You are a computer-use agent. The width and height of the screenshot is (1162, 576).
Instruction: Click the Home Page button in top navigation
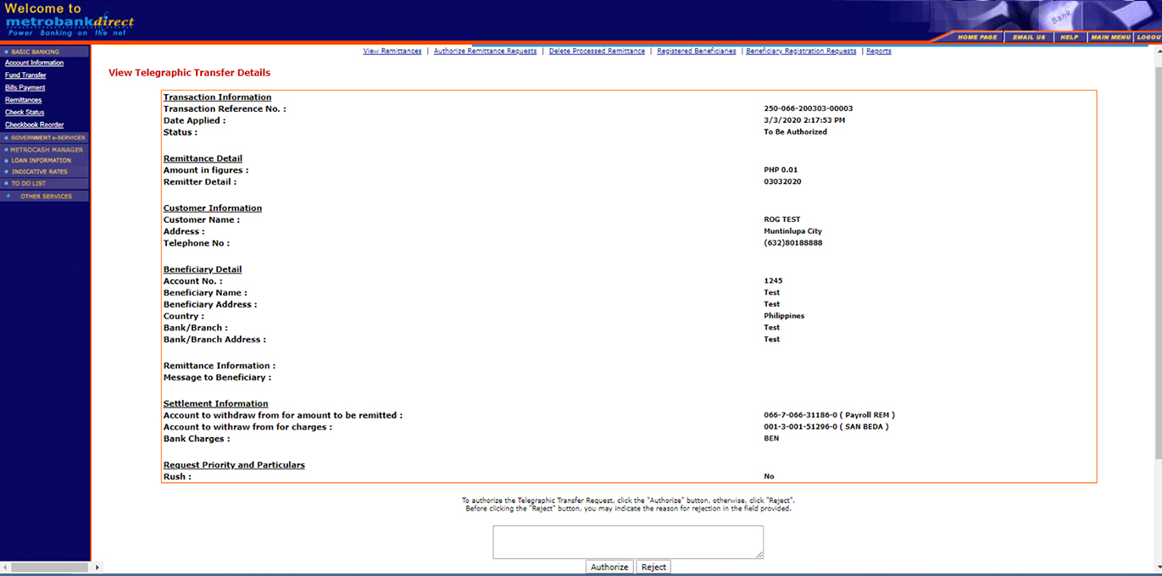(x=980, y=36)
